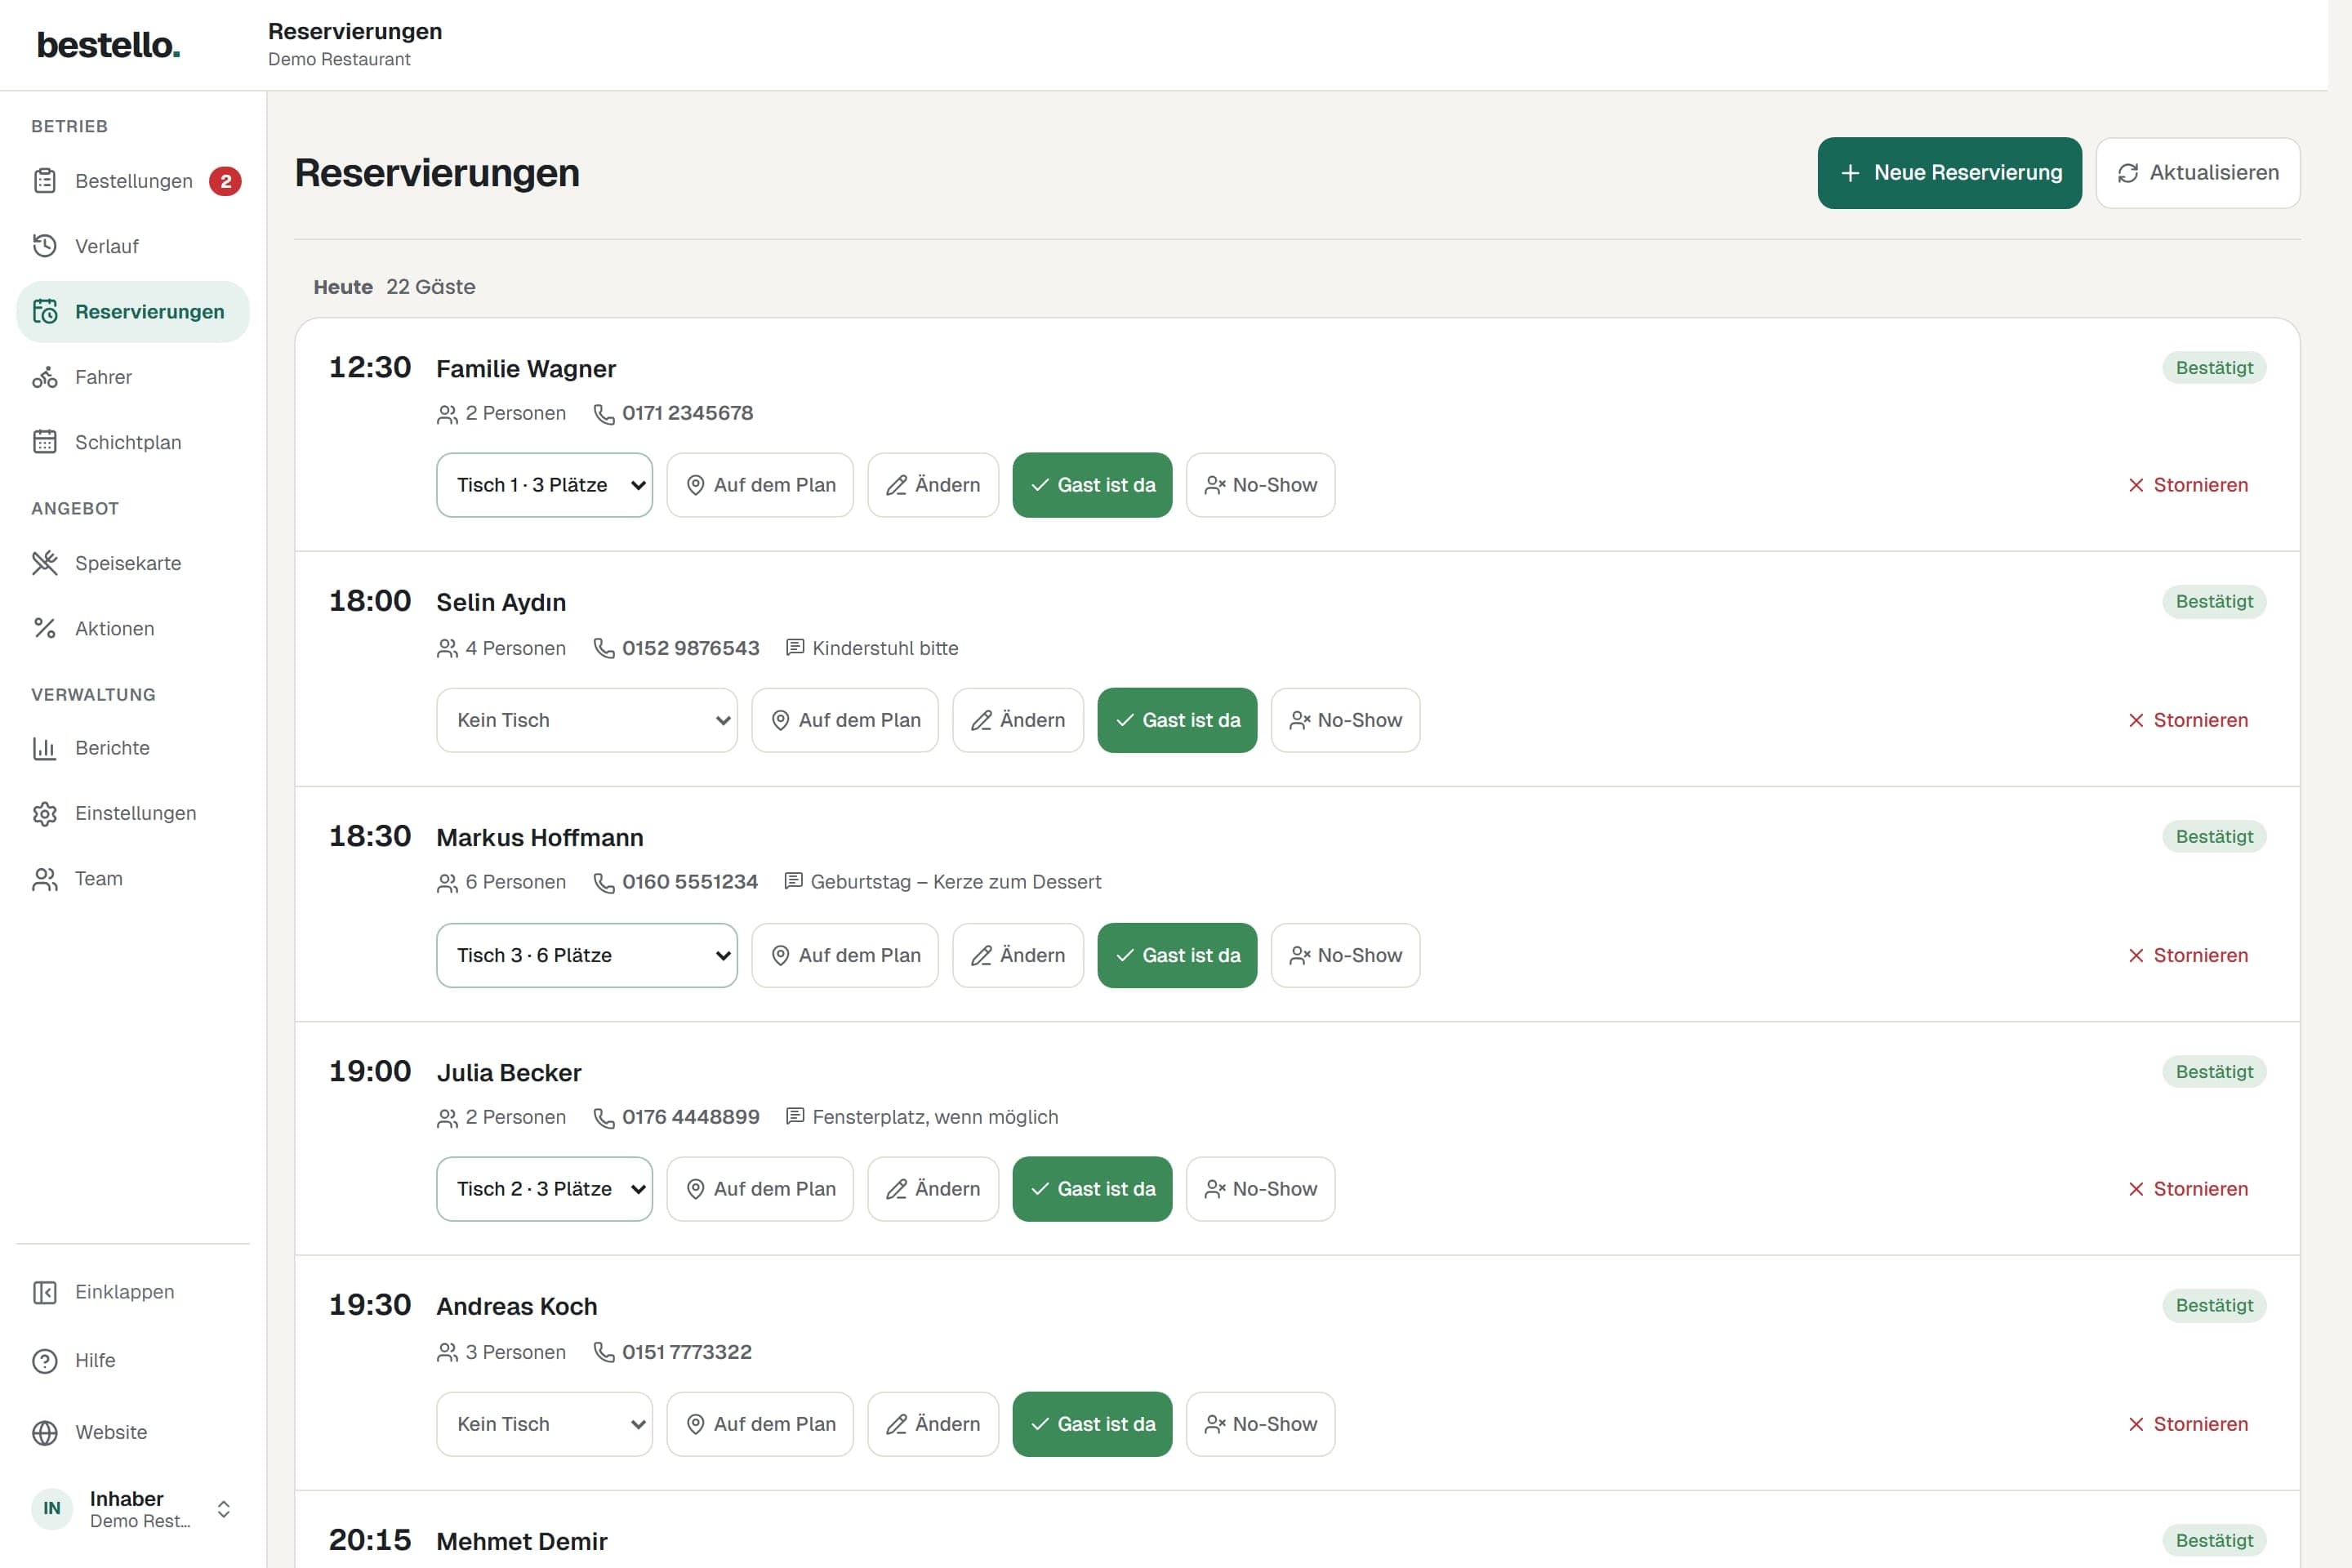This screenshot has height=1568, width=2352.
Task: Click the phone number 0160 5551234
Action: point(690,882)
